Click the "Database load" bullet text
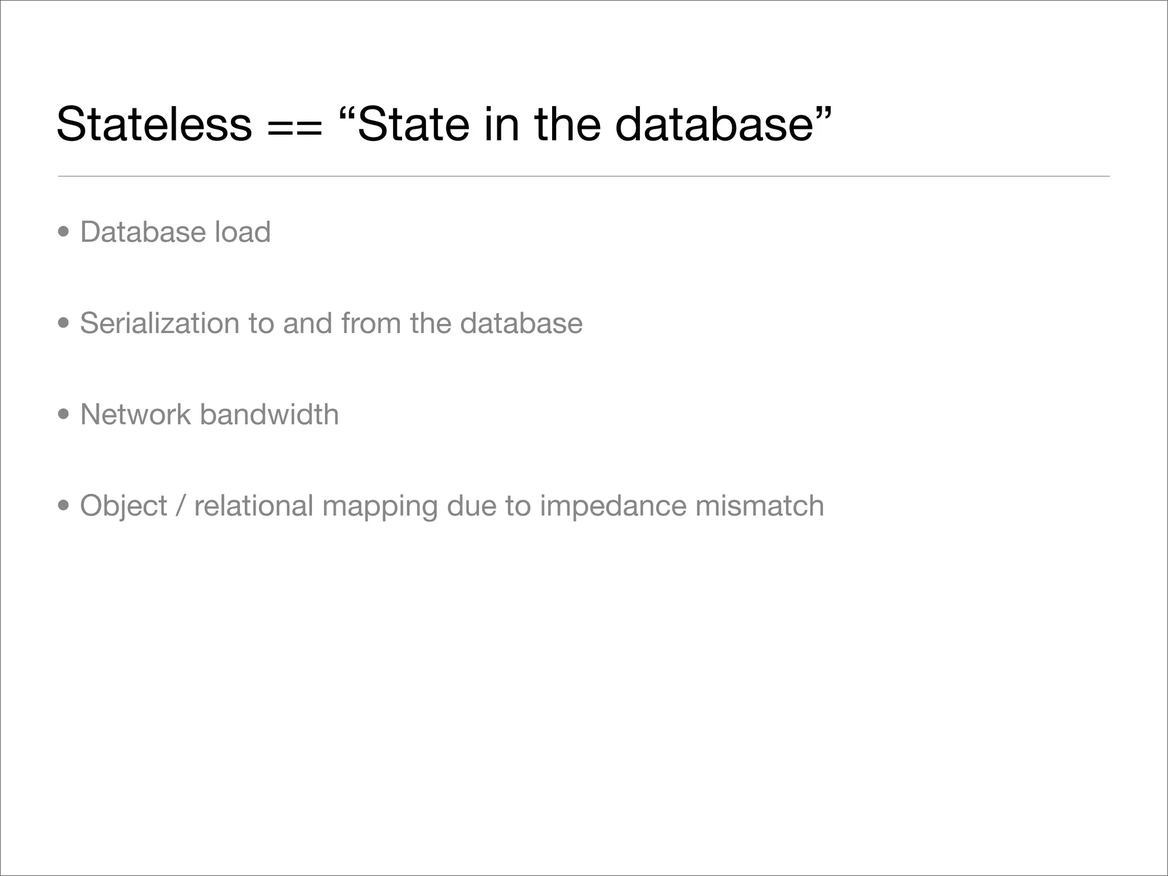1168x876 pixels. (x=175, y=232)
